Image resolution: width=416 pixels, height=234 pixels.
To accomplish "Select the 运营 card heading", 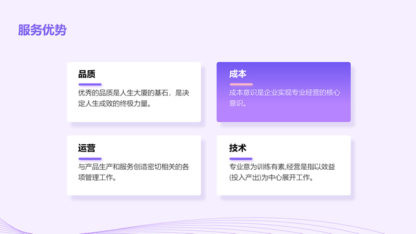I will click(87, 148).
